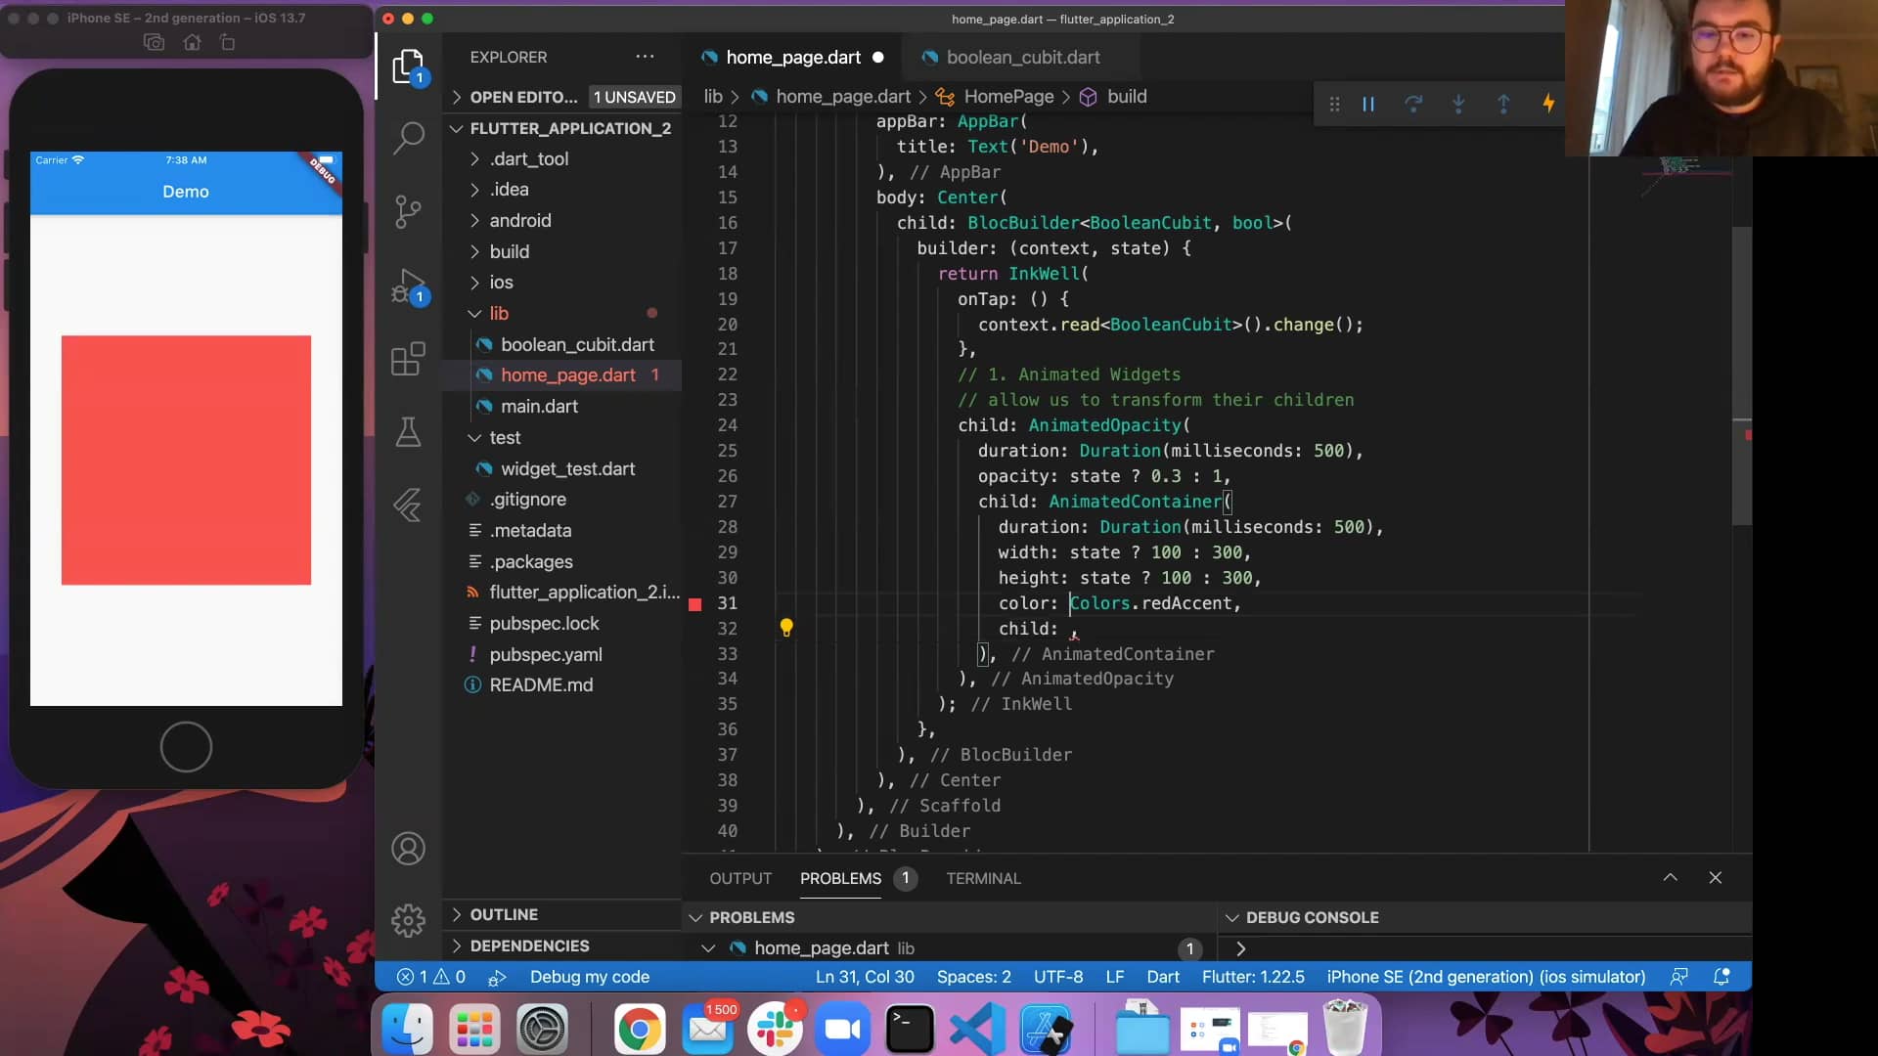Click the Flutter hot reload lightning icon
Image resolution: width=1878 pixels, height=1056 pixels.
click(1548, 104)
